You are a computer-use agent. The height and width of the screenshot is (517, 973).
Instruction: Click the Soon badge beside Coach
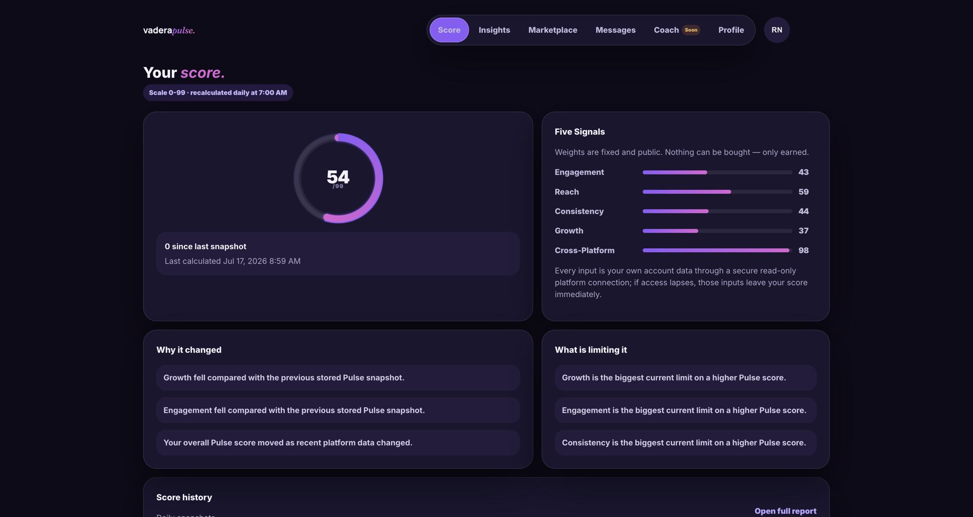[x=691, y=30]
